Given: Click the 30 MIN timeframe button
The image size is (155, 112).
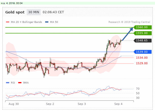Looking at the screenshot, I should coord(34,12).
